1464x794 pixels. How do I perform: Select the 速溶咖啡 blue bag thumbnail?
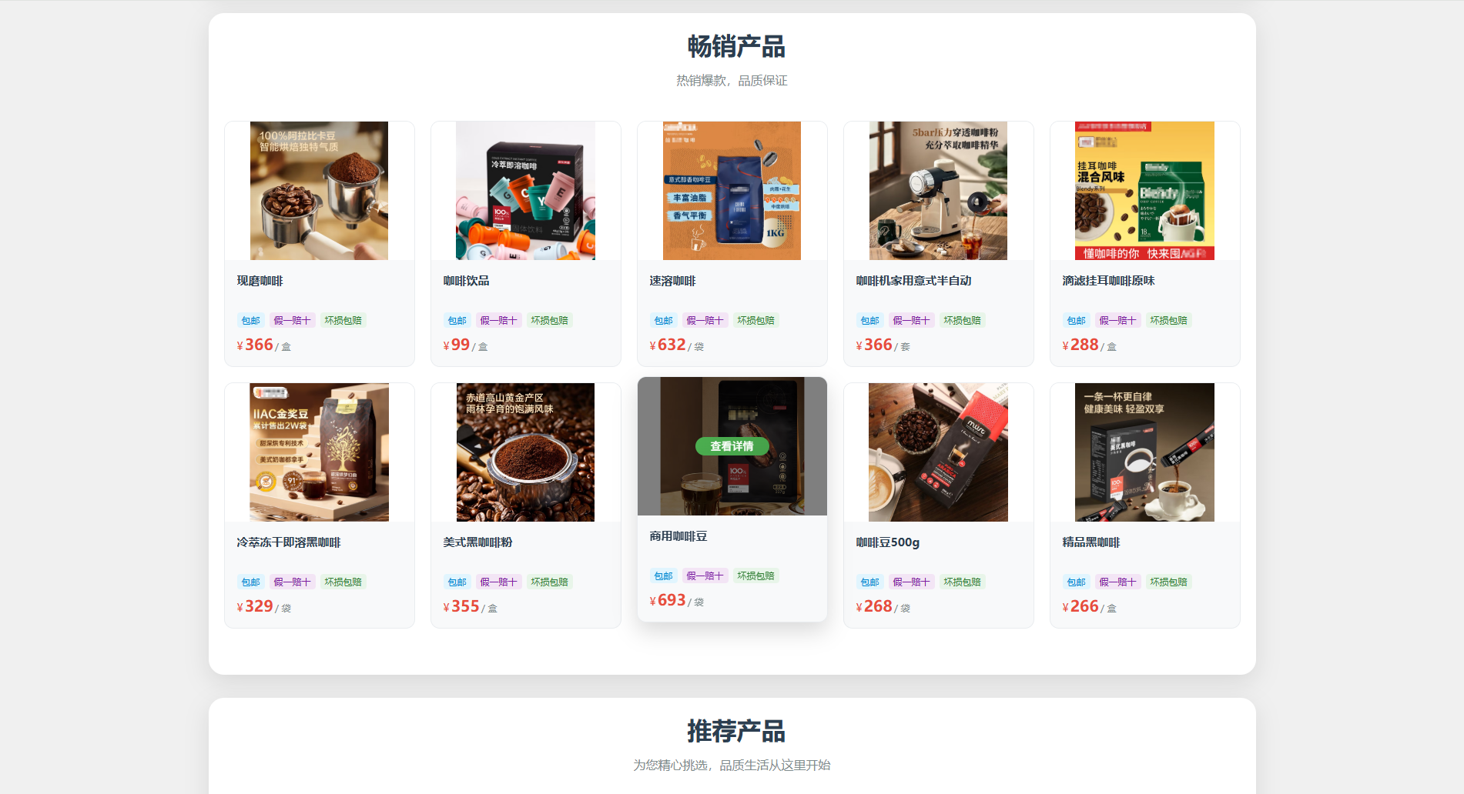pos(732,191)
